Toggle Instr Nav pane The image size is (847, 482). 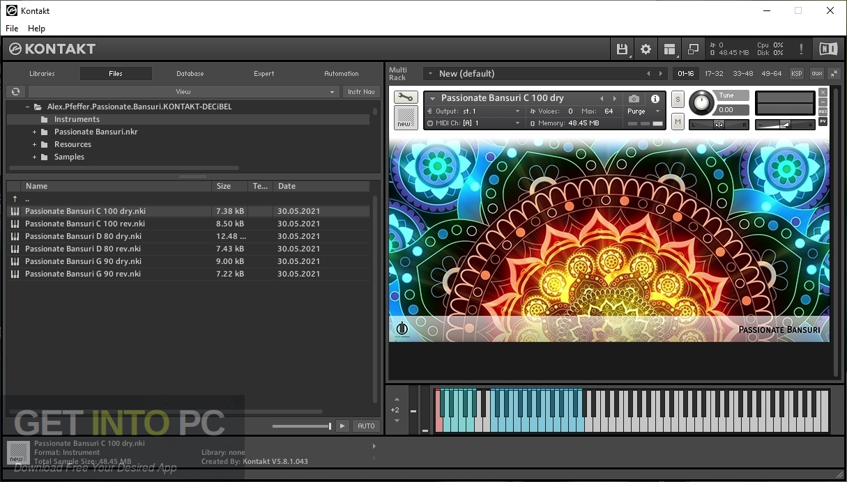click(361, 91)
